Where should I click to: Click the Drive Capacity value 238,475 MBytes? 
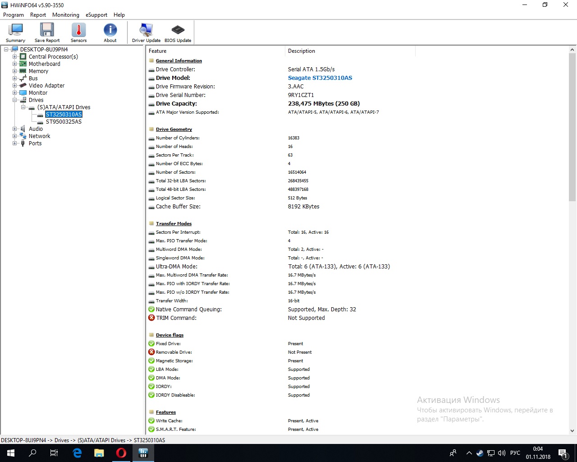point(324,104)
